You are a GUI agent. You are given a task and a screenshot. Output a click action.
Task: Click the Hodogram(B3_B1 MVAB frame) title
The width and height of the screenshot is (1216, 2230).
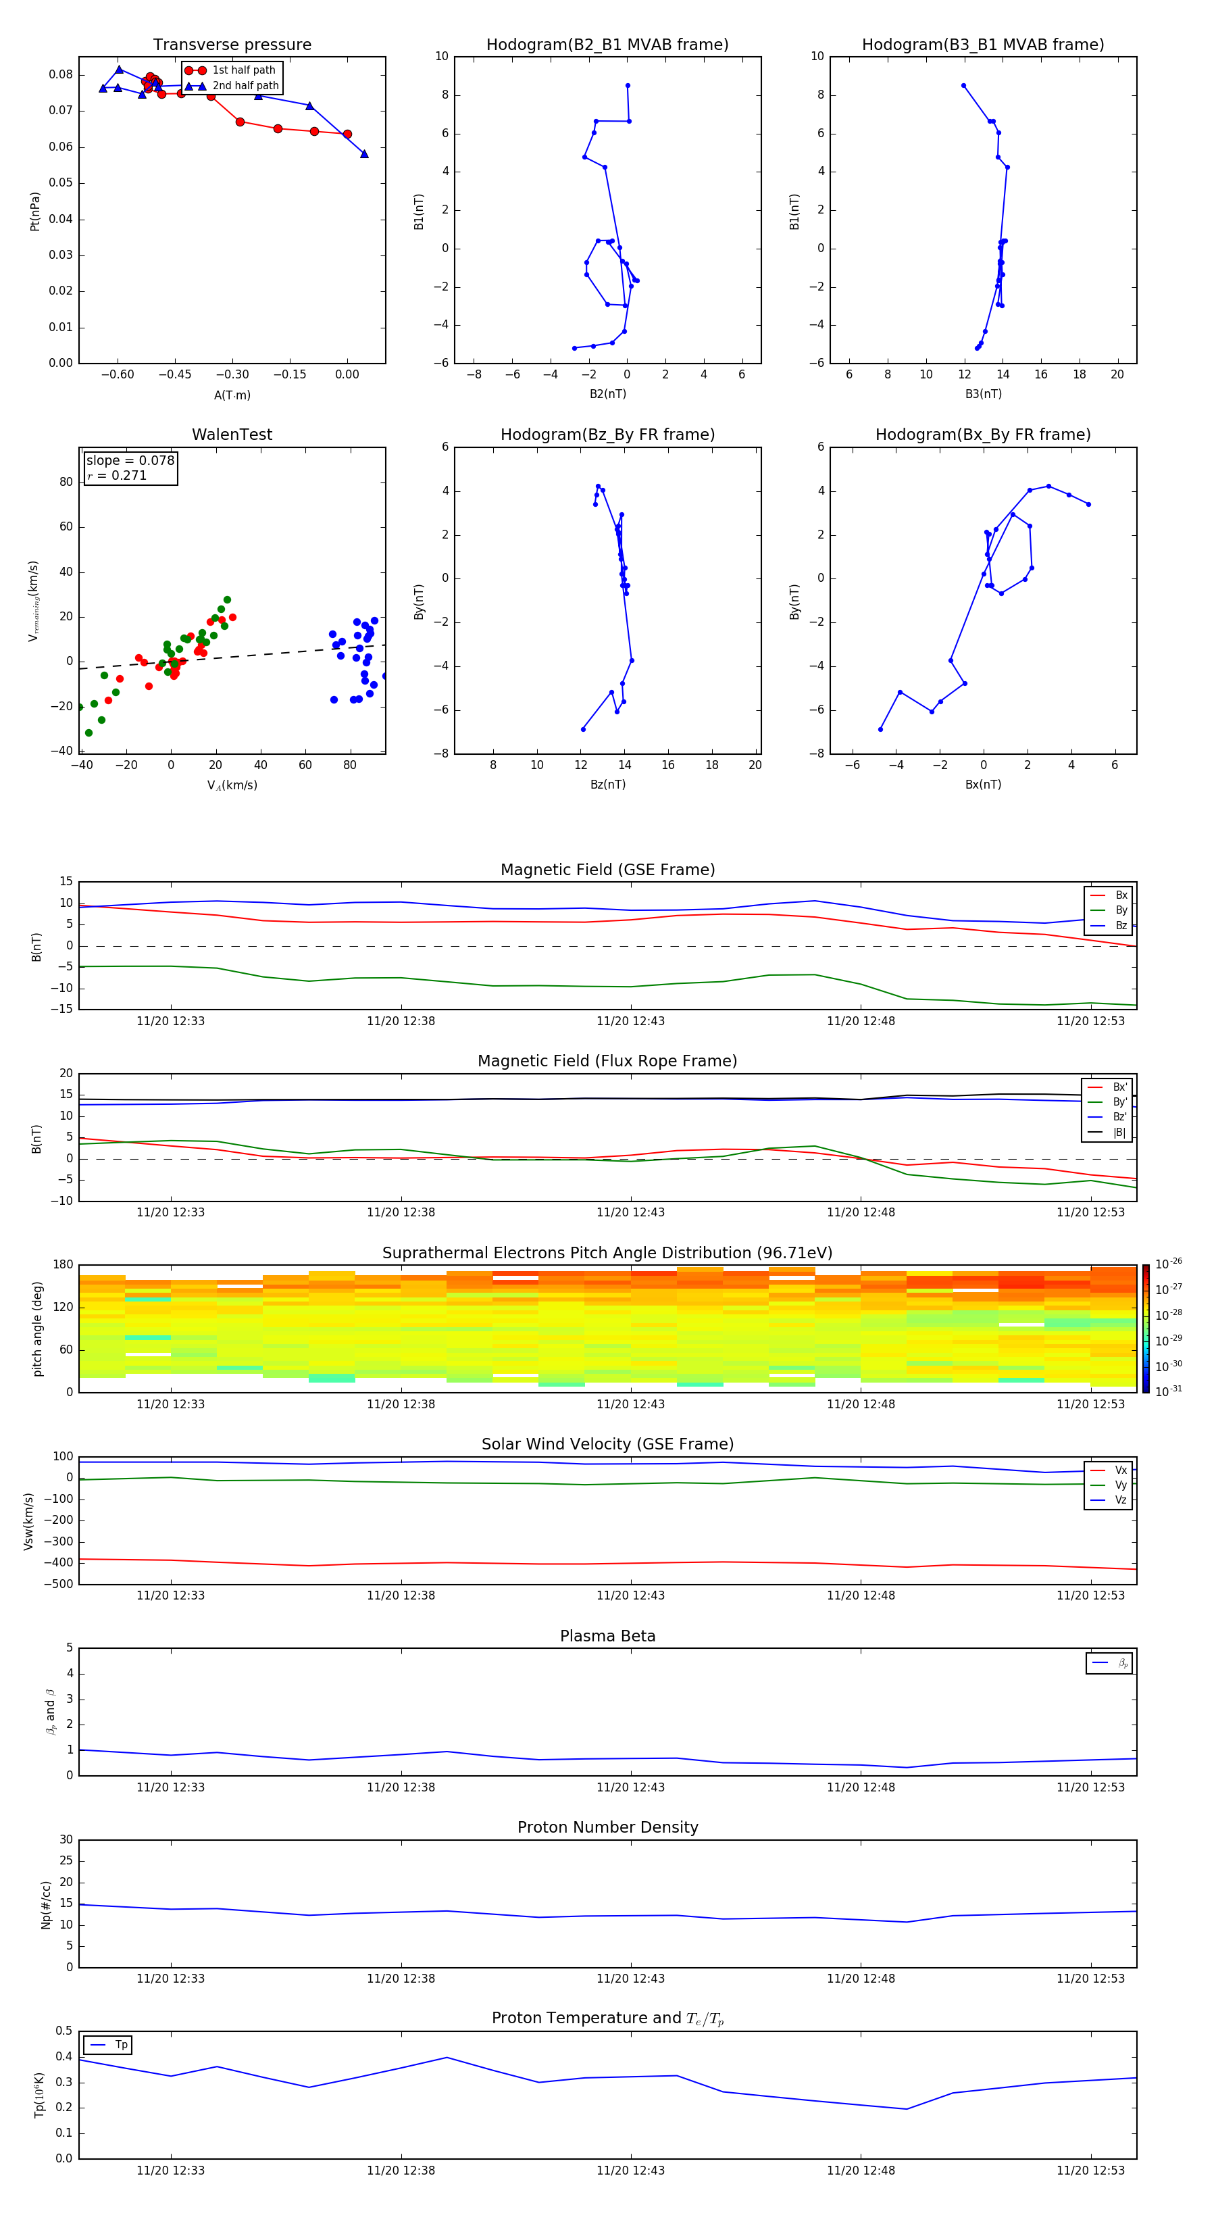tap(982, 45)
